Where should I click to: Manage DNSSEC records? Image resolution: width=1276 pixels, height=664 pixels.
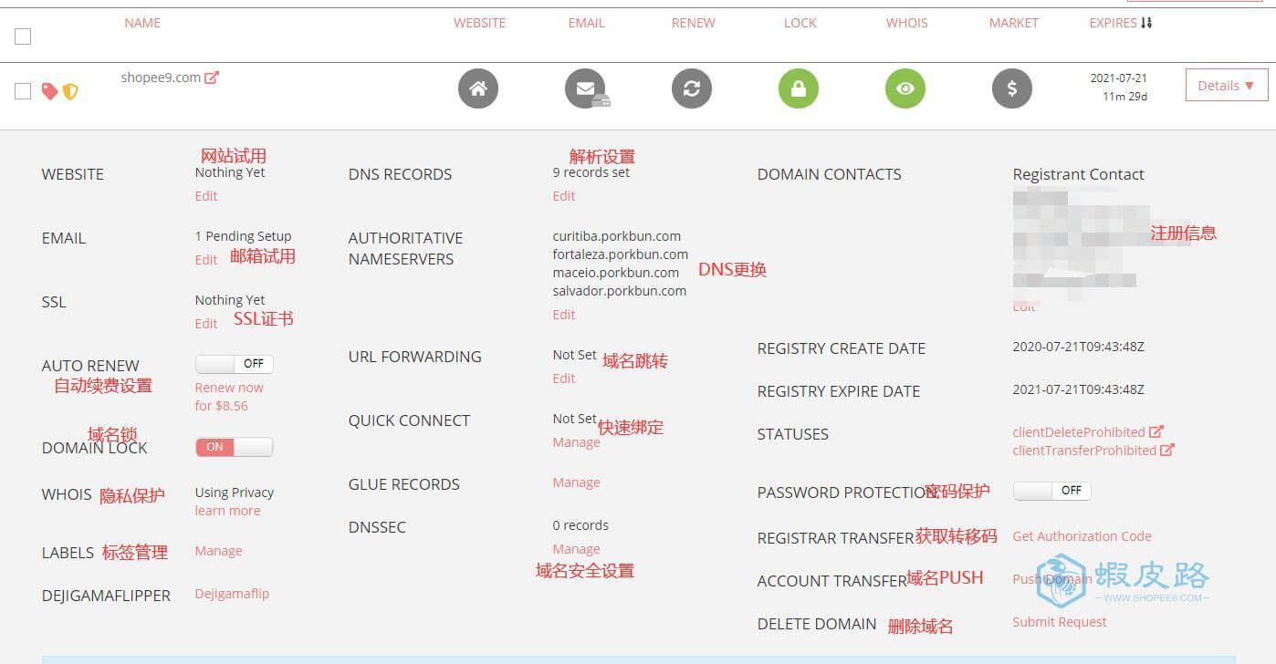point(576,549)
